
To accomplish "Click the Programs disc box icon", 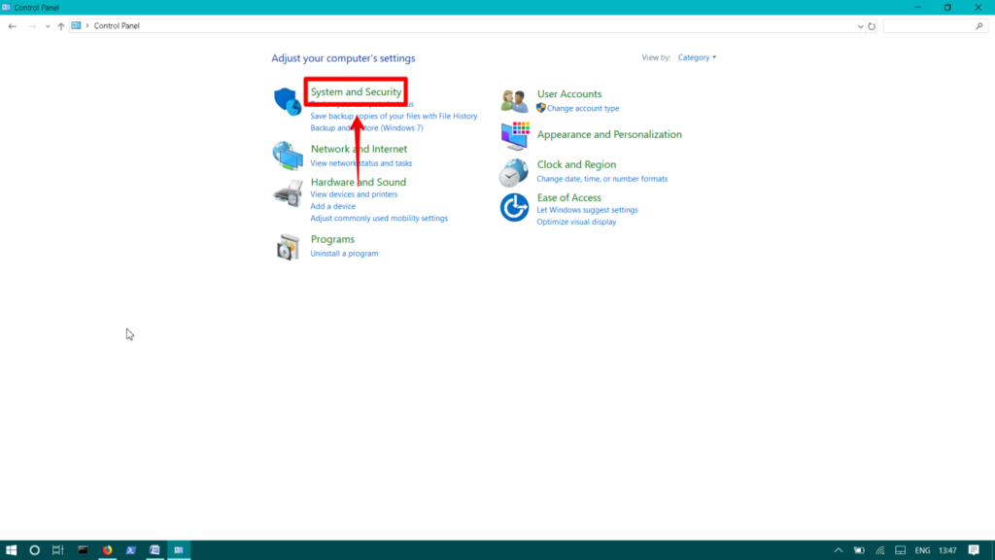I will click(x=288, y=247).
